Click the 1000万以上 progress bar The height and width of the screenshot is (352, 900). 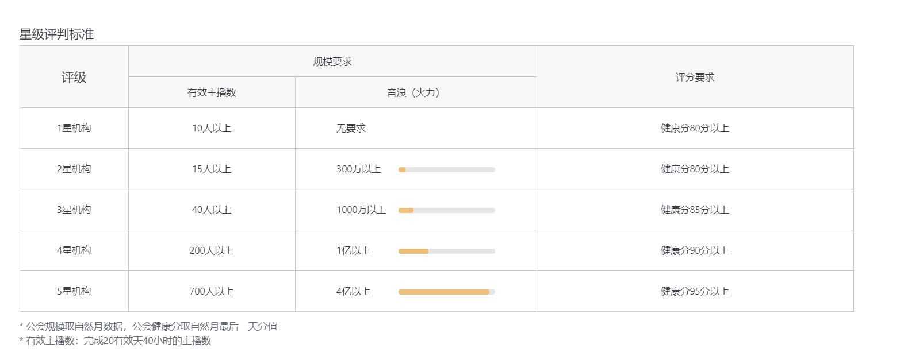coord(446,210)
